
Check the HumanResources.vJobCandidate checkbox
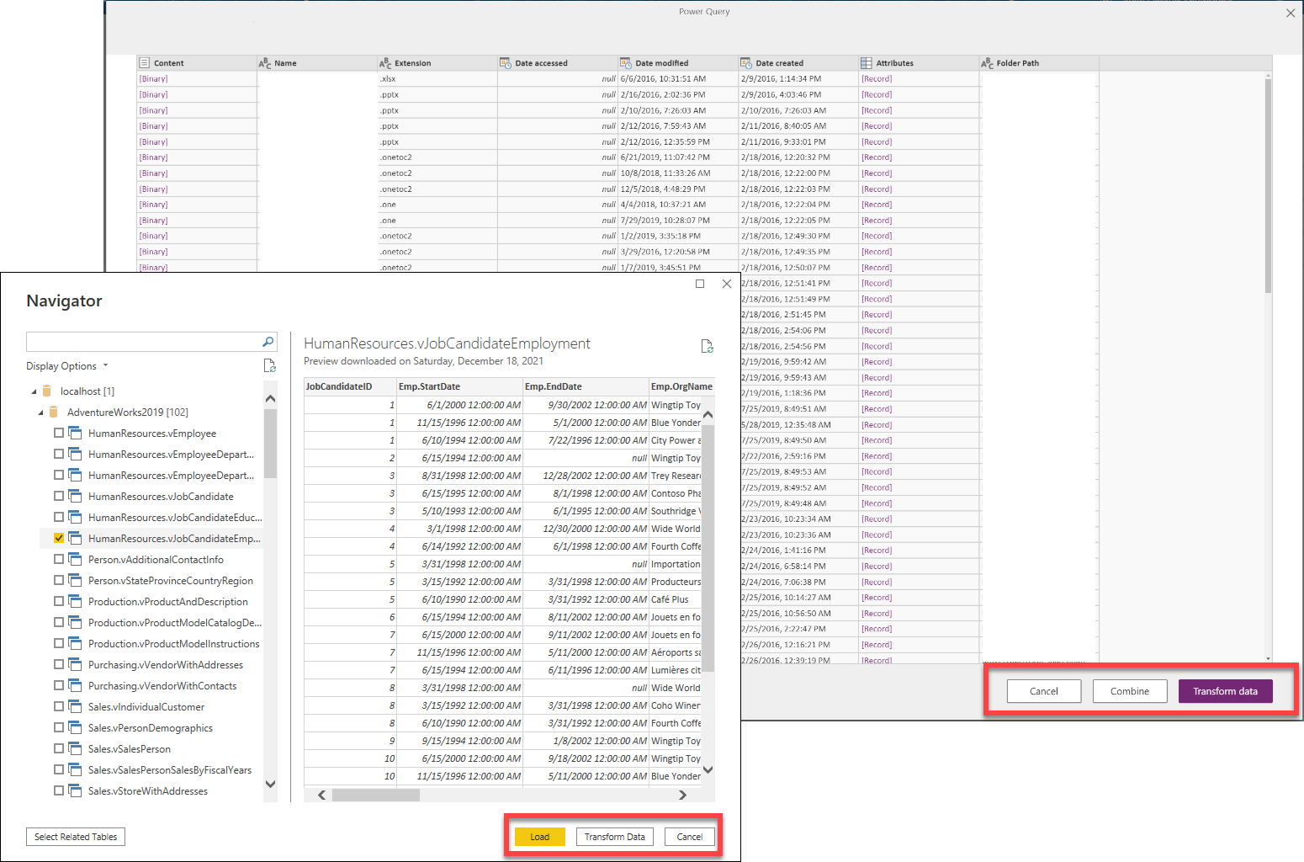point(59,496)
